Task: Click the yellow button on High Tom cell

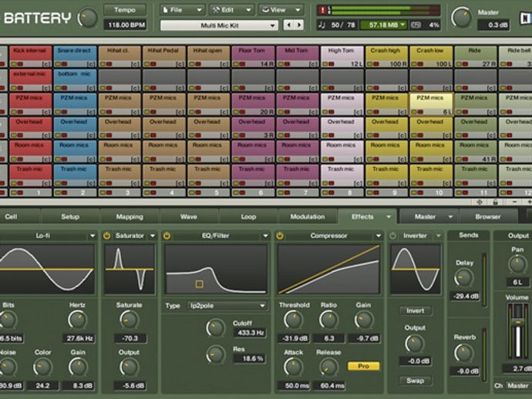Action: click(325, 64)
